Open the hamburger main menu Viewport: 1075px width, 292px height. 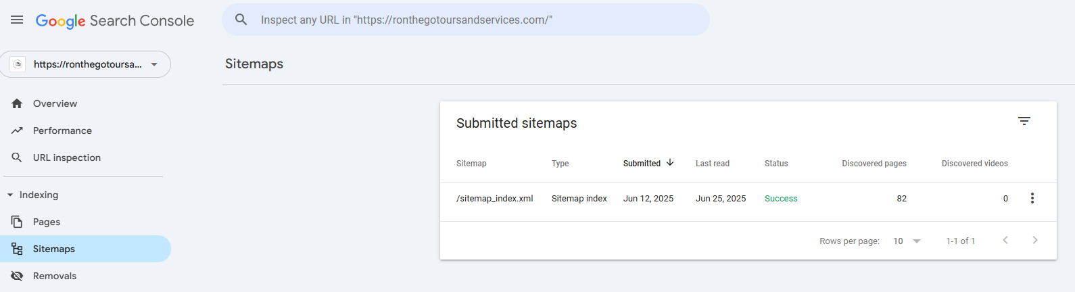[17, 20]
